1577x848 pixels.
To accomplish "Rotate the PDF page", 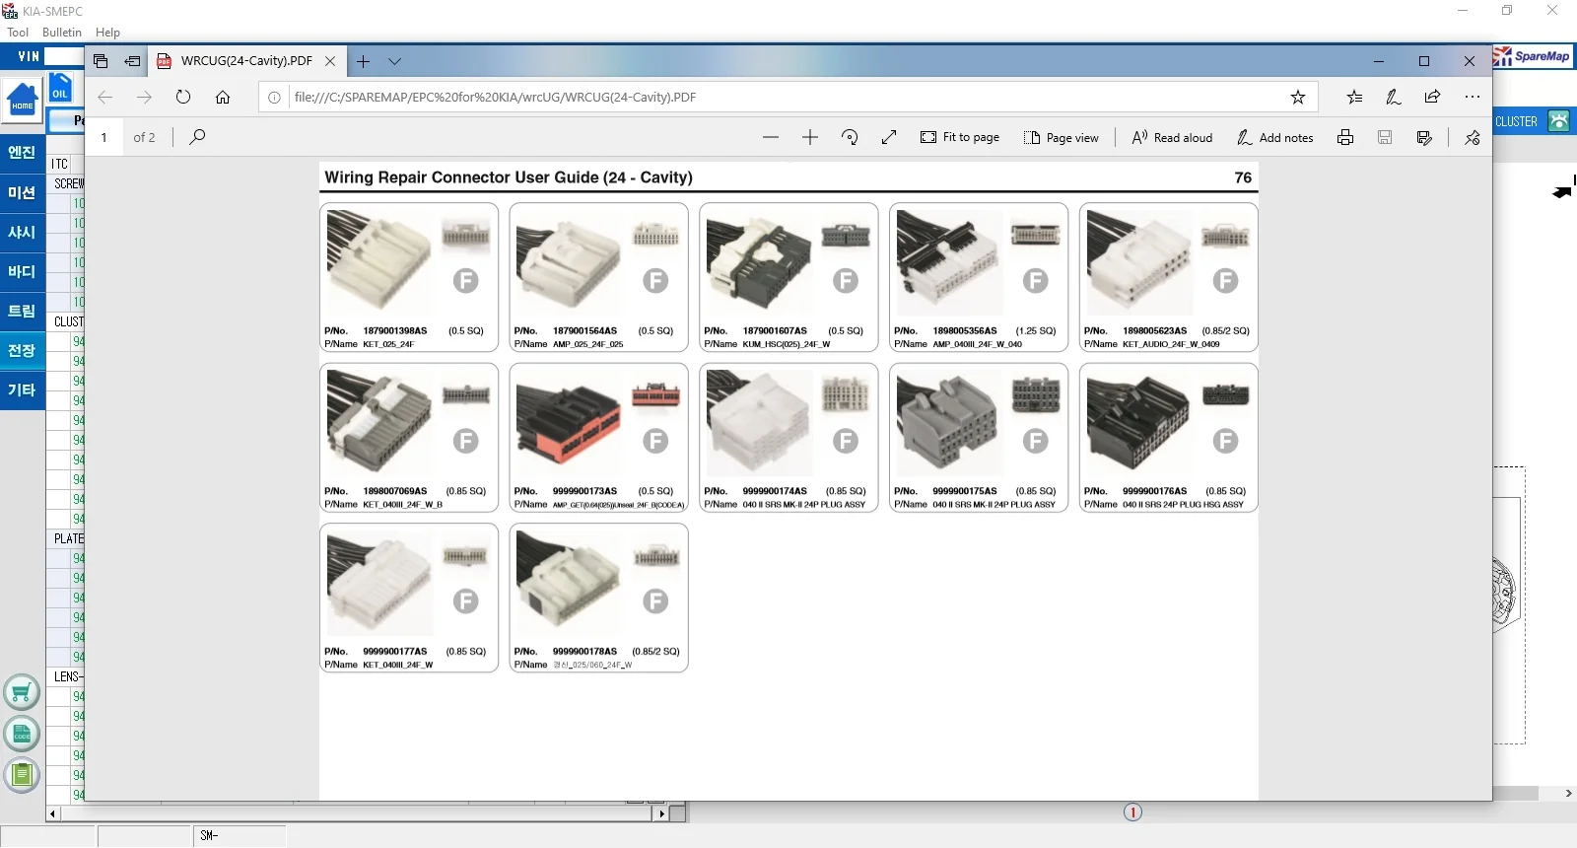I will pyautogui.click(x=850, y=137).
